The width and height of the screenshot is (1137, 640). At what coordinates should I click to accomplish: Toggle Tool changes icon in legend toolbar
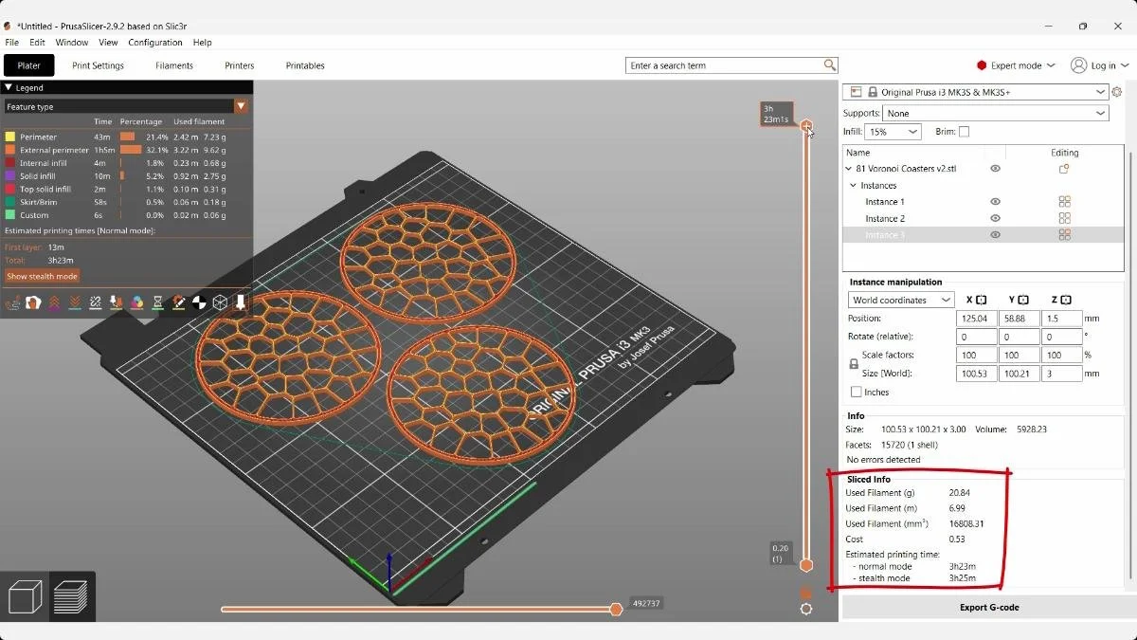[116, 302]
